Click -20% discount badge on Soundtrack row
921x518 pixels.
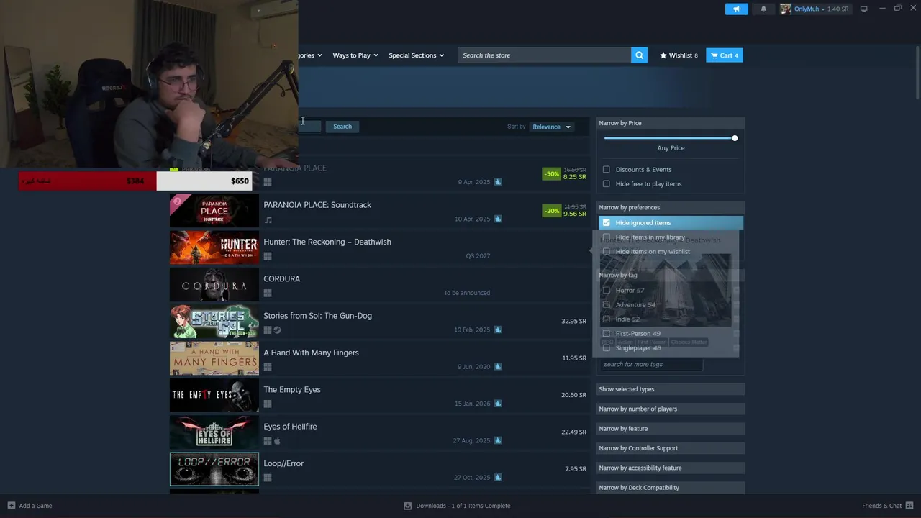click(552, 211)
